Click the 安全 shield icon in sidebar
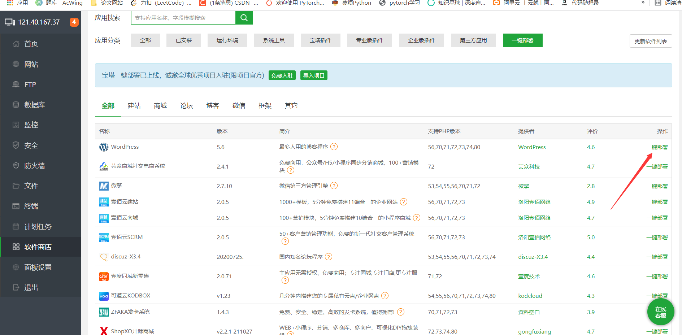 (x=16, y=145)
